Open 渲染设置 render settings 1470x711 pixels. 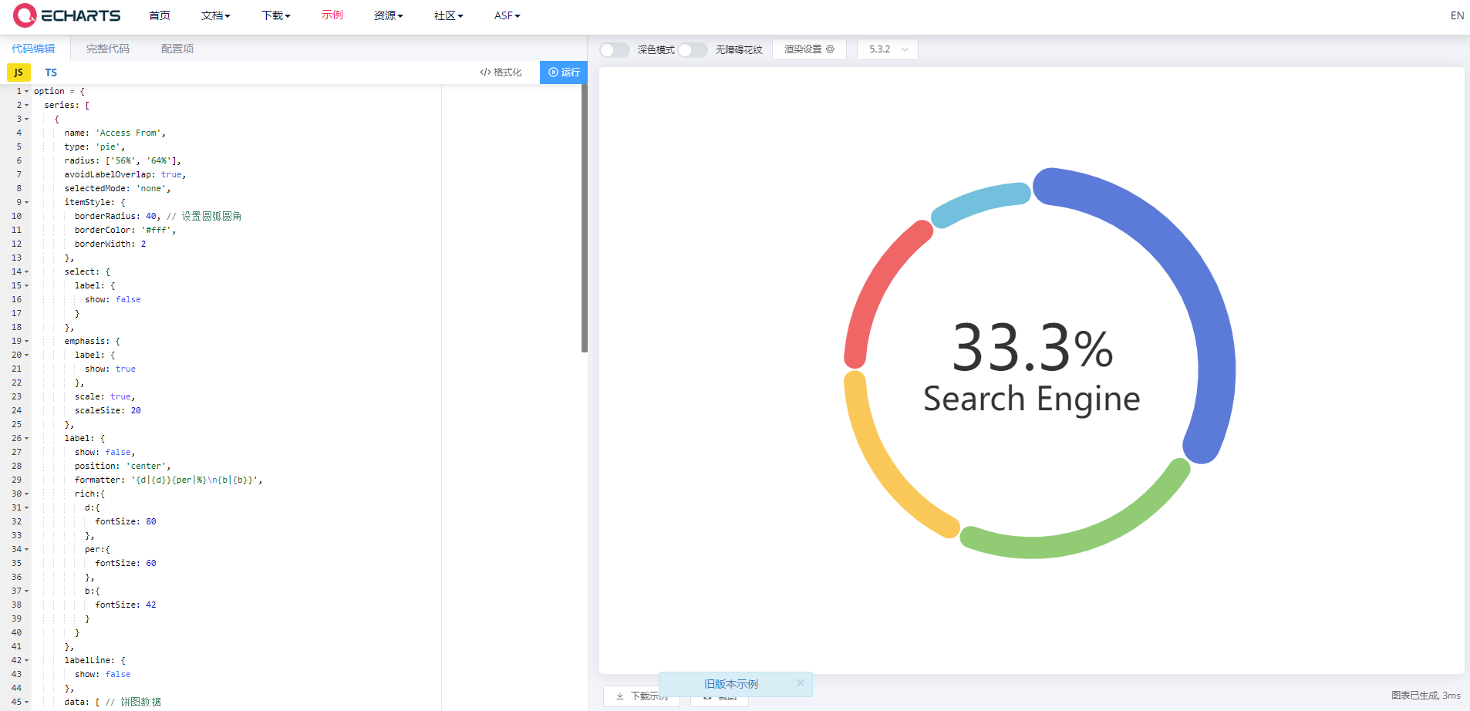[809, 49]
